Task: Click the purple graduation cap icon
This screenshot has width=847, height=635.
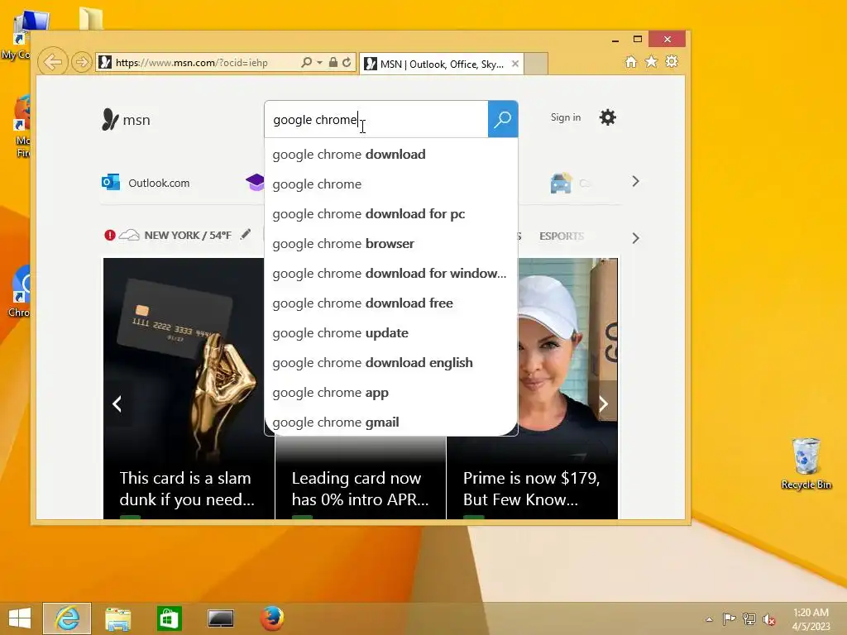Action: coord(255,183)
